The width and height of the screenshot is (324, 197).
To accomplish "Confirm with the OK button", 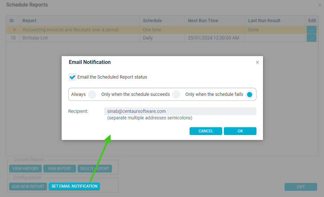I will 240,131.
